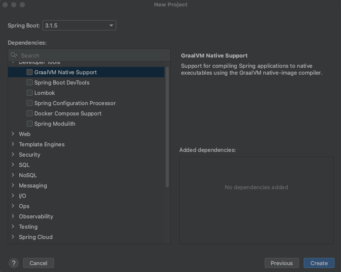Enable Spring Boot DevTools checkbox
The width and height of the screenshot is (341, 272).
click(30, 82)
